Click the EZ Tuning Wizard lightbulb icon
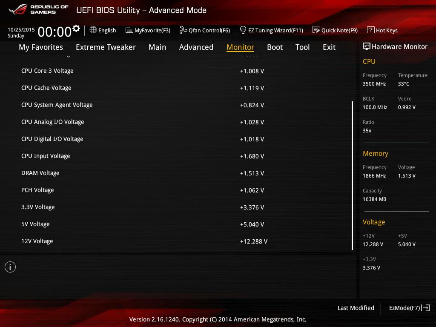 pos(243,30)
